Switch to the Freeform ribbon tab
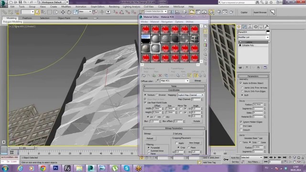 pyautogui.click(x=27, y=18)
